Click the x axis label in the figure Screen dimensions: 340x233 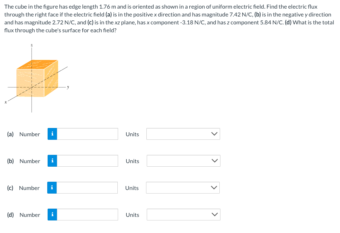coord(5,102)
